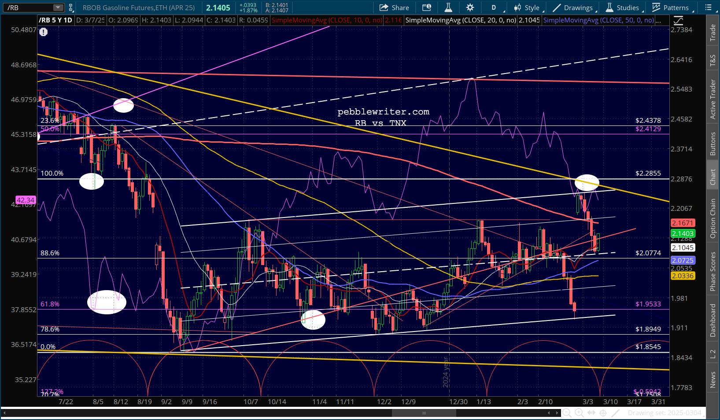The width and height of the screenshot is (720, 420).
Task: Click the scroll left arrow
Action: 549,413
